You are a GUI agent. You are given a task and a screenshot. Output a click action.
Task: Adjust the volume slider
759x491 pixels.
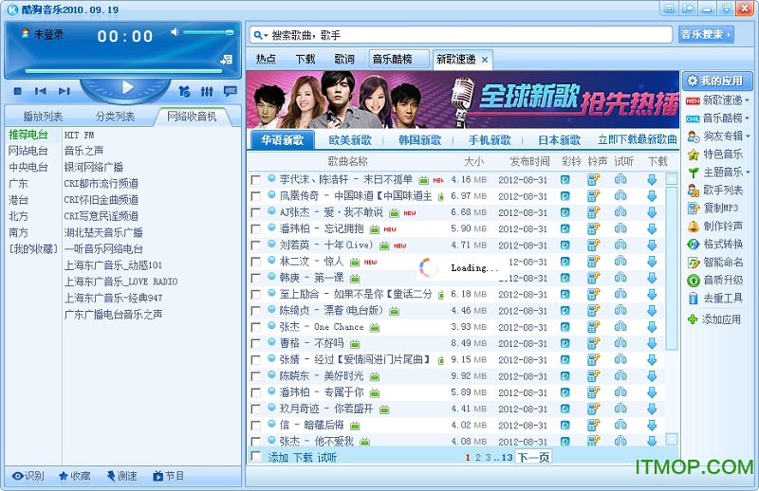tap(208, 32)
